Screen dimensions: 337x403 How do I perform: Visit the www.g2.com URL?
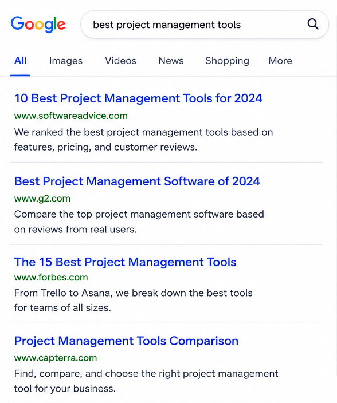pyautogui.click(x=42, y=199)
